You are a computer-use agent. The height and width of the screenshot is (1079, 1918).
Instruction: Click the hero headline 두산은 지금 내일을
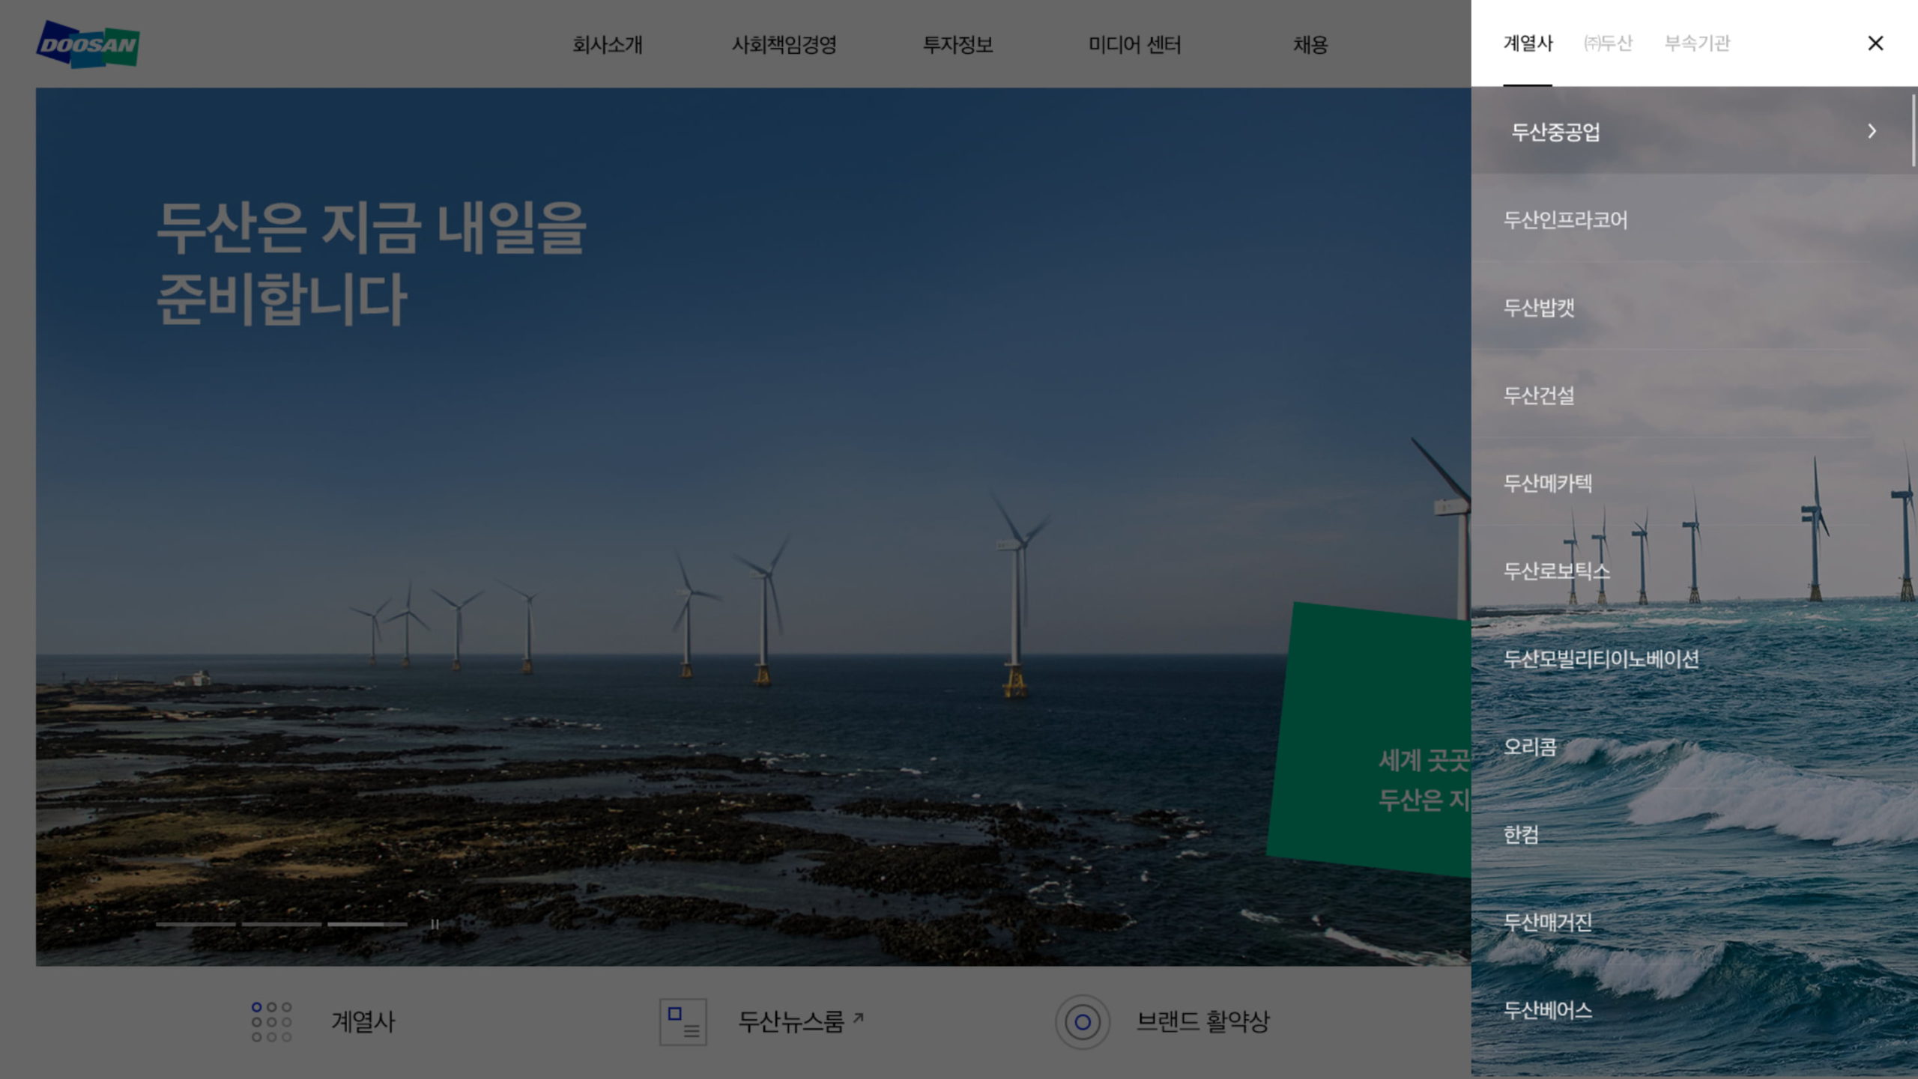point(371,227)
